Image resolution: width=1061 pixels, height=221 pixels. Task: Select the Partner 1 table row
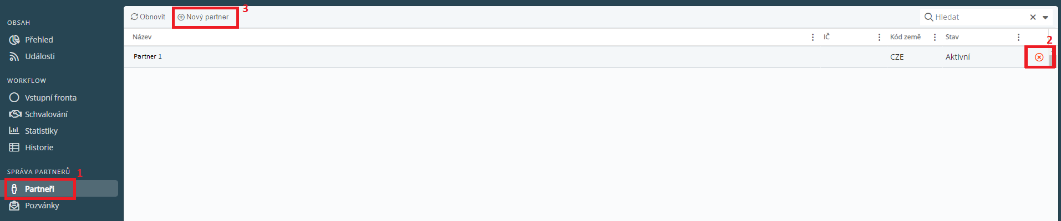pos(444,57)
